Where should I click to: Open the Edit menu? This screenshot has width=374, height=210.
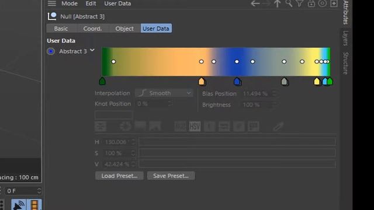pos(91,3)
